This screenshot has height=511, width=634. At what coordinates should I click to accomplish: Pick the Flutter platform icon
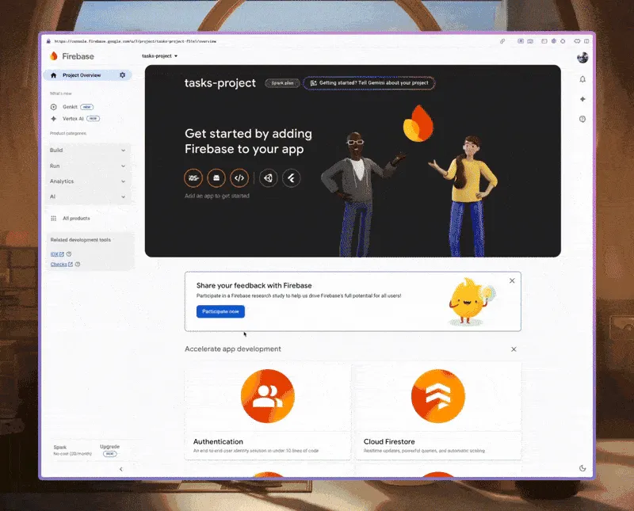292,178
